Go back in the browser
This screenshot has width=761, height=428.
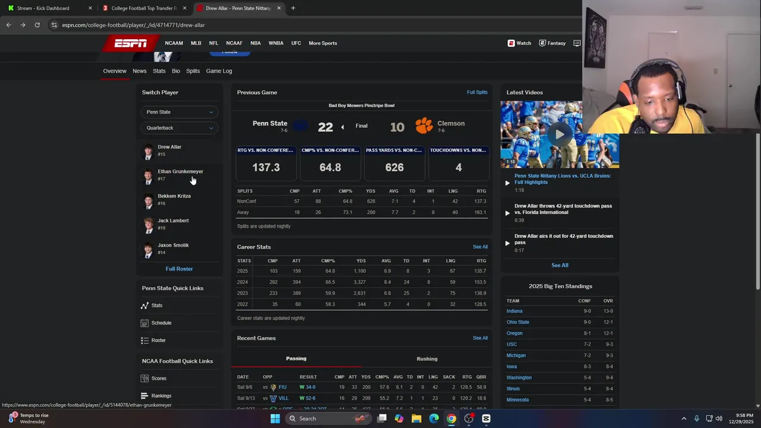pyautogui.click(x=8, y=25)
